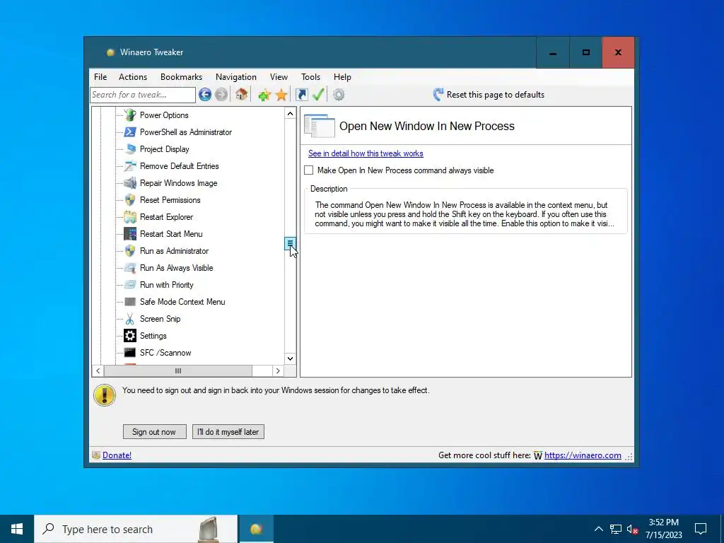Open the Windows Start button
724x543 pixels.
(17, 529)
